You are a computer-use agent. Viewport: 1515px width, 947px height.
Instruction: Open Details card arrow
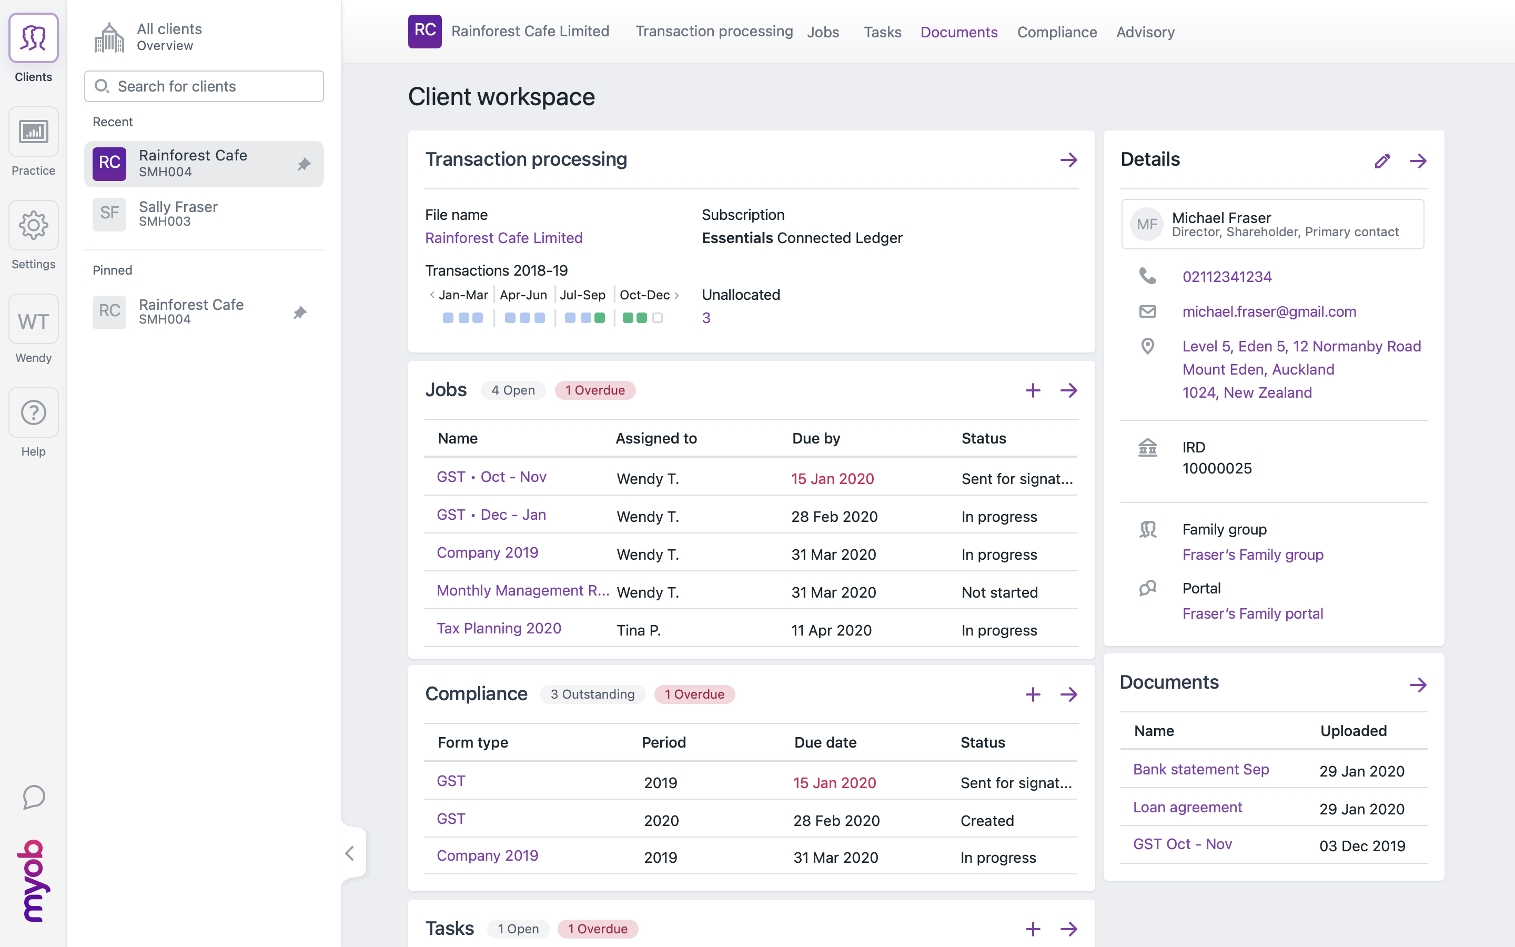click(x=1418, y=161)
